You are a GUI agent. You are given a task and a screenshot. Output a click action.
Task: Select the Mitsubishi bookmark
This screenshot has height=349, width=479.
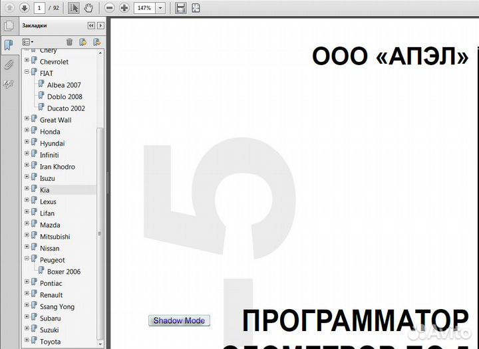pyautogui.click(x=55, y=237)
